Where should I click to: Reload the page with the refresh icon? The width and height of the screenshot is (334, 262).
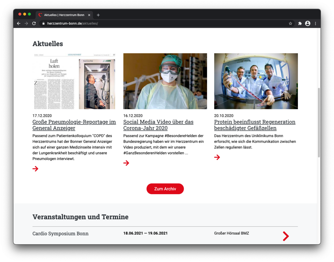click(x=34, y=23)
